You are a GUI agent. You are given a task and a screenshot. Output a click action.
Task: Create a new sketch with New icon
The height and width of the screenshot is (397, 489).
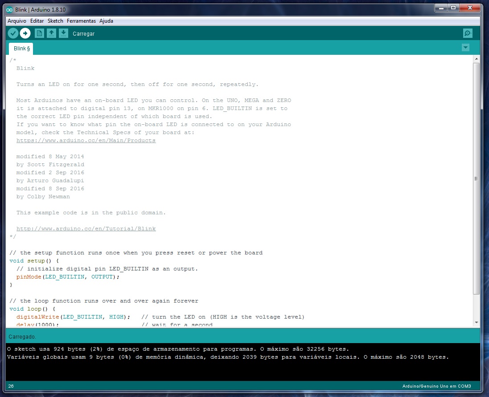pos(39,33)
